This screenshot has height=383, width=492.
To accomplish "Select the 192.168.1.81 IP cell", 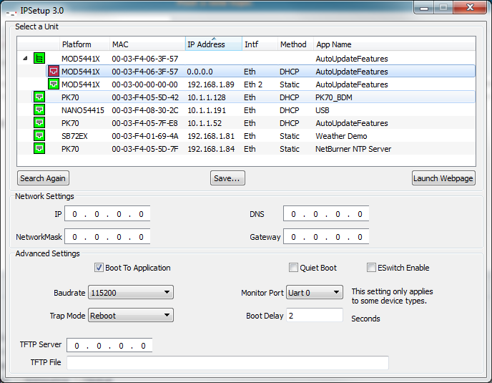I will click(211, 136).
